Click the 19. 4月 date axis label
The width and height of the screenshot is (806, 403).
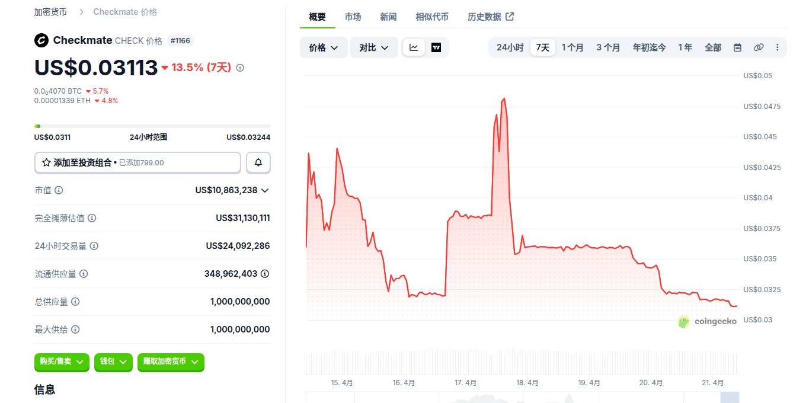(x=590, y=383)
